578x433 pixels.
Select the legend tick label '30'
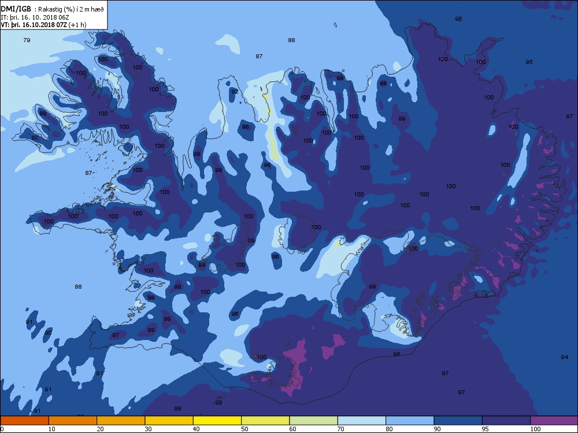pos(148,429)
